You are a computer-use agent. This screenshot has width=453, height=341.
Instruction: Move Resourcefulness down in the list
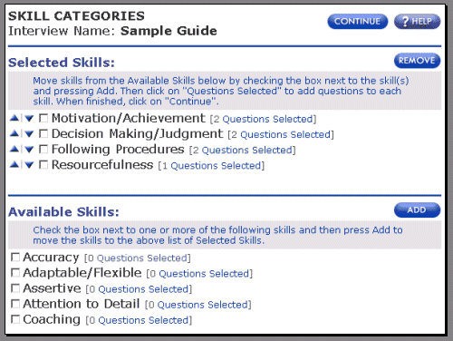click(x=29, y=165)
